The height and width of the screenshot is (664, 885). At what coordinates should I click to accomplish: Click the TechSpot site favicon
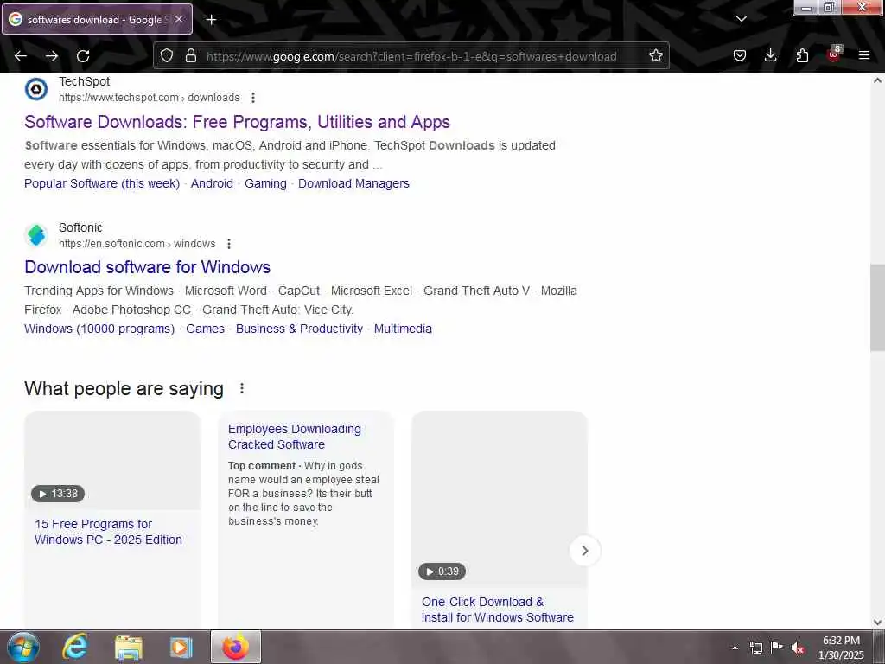click(36, 89)
